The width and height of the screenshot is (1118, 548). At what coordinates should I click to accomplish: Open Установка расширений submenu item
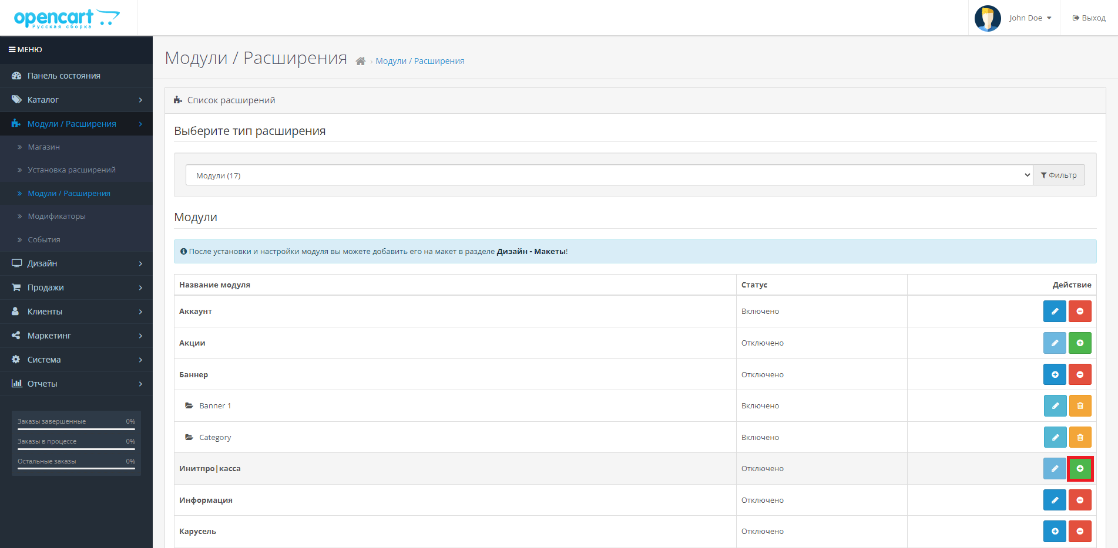(76, 170)
